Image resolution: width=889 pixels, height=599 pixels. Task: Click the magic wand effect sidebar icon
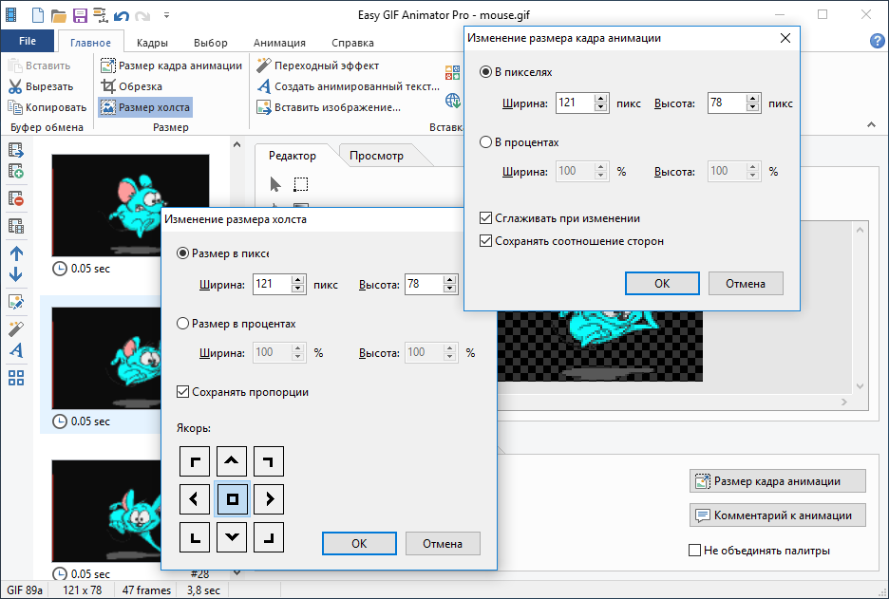pos(16,328)
